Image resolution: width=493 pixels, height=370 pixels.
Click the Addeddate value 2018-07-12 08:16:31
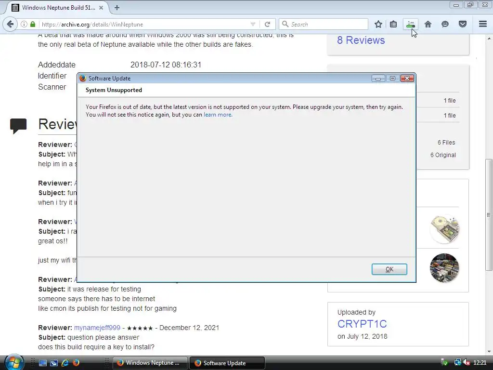pyautogui.click(x=166, y=65)
